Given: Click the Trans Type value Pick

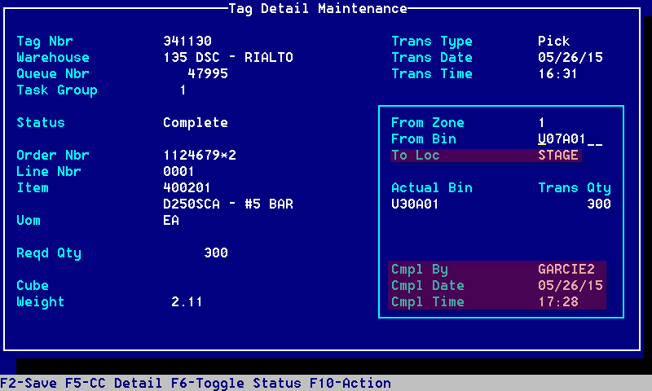Looking at the screenshot, I should tap(553, 42).
